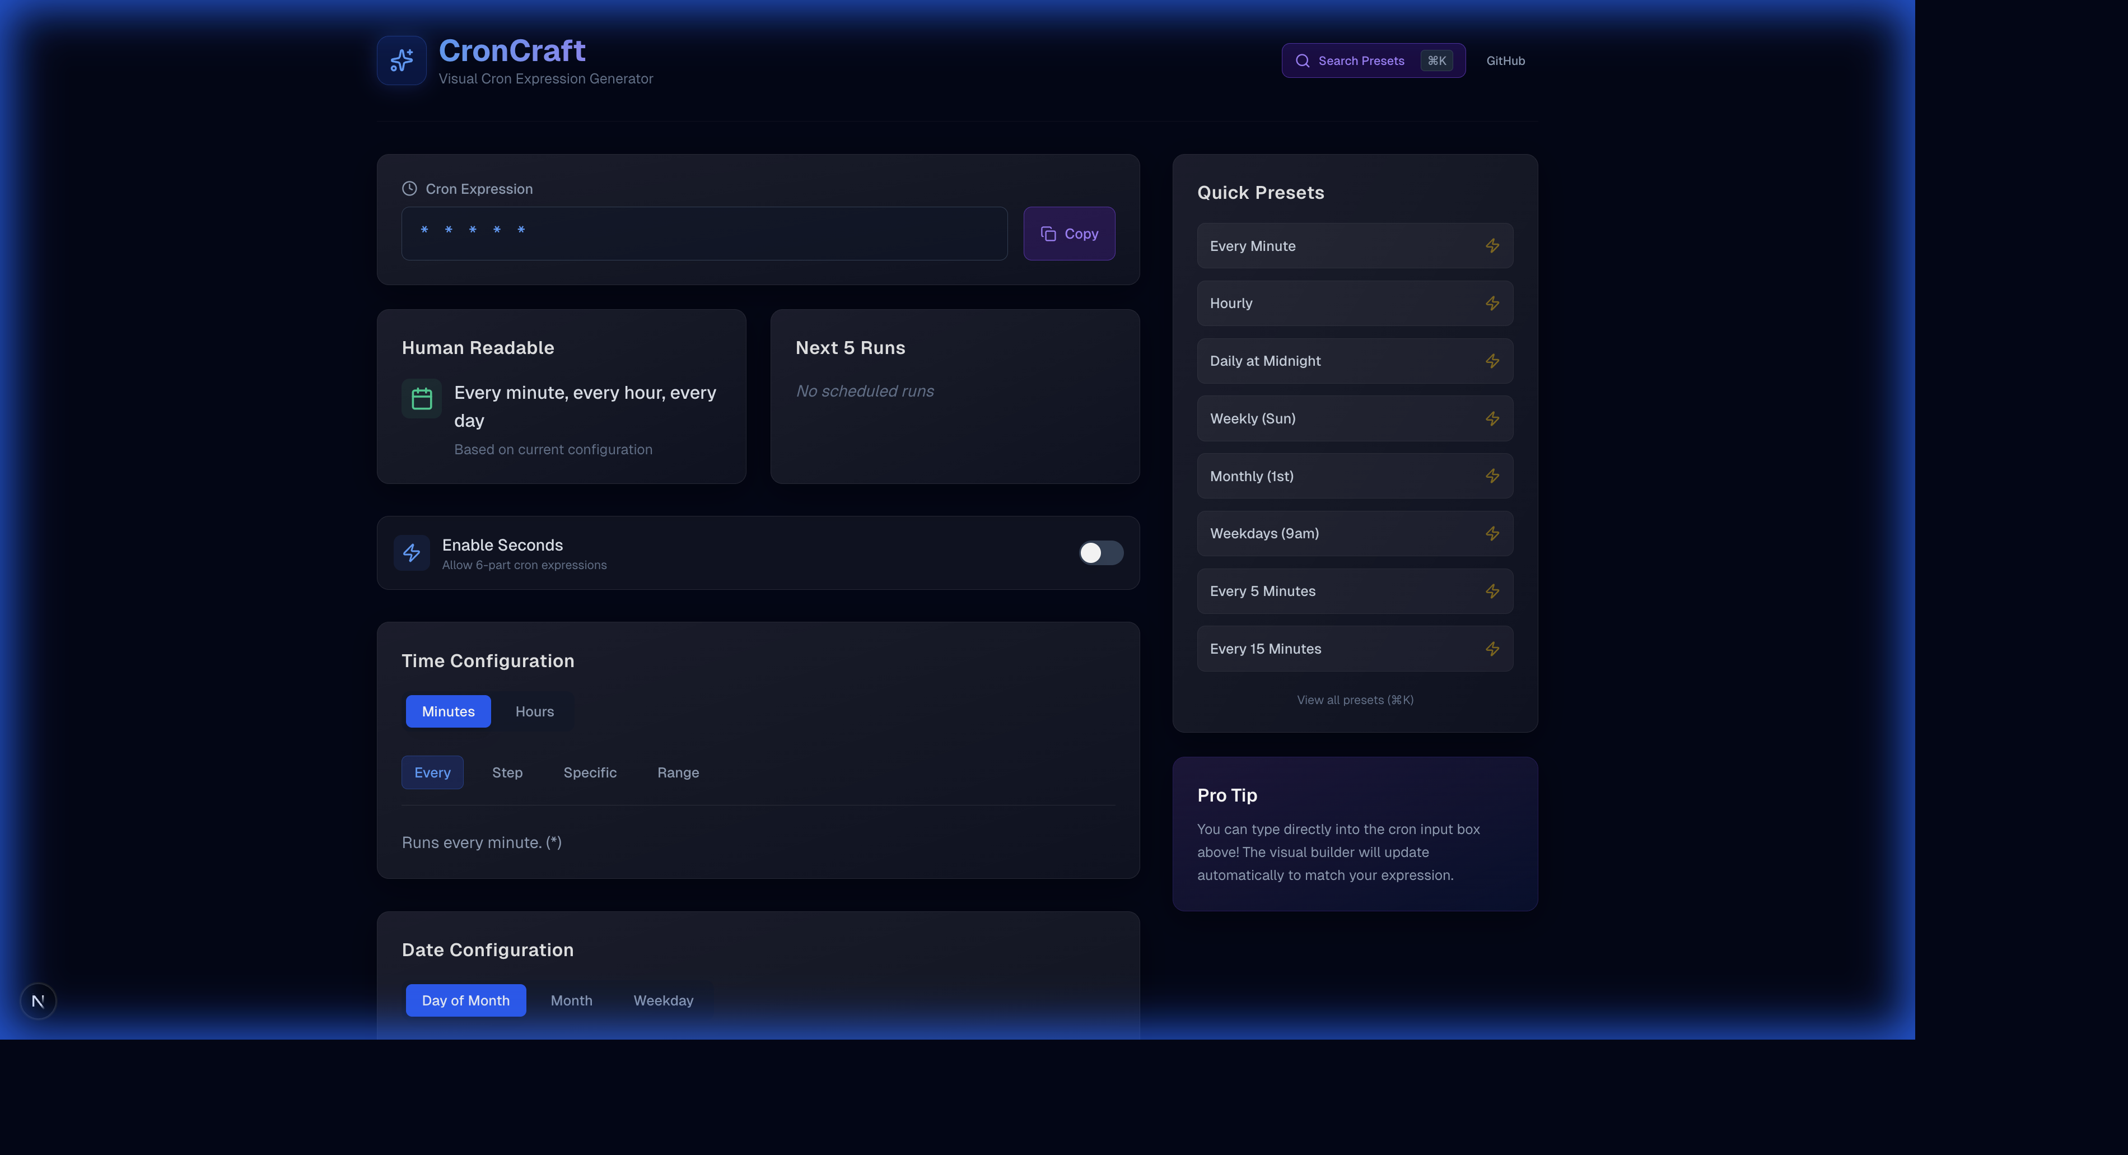Select the Range mode tab
The image size is (2128, 1155).
point(678,772)
